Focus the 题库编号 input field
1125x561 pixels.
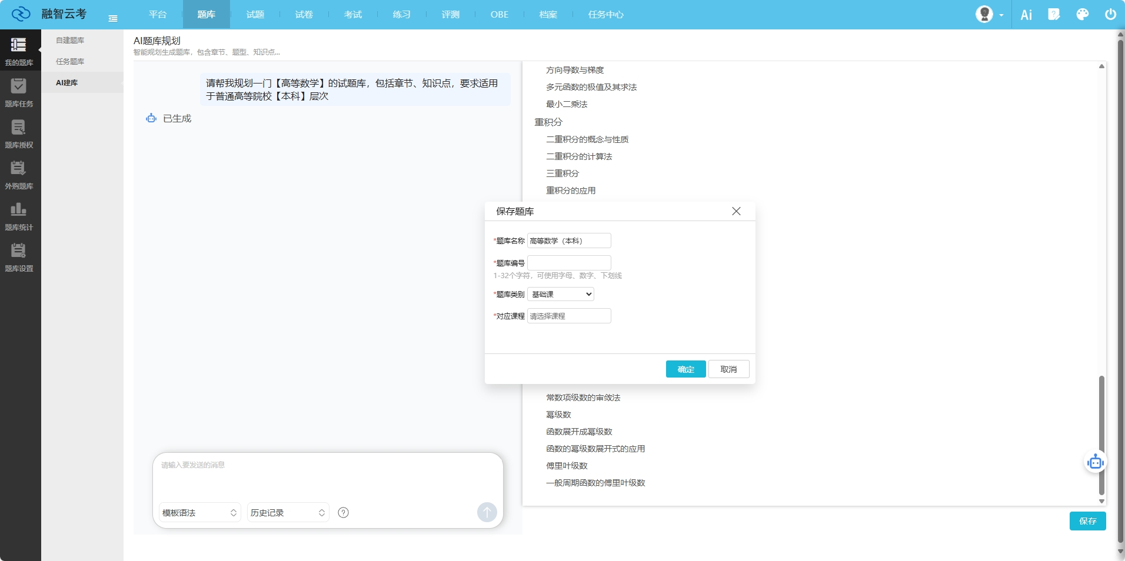point(569,263)
